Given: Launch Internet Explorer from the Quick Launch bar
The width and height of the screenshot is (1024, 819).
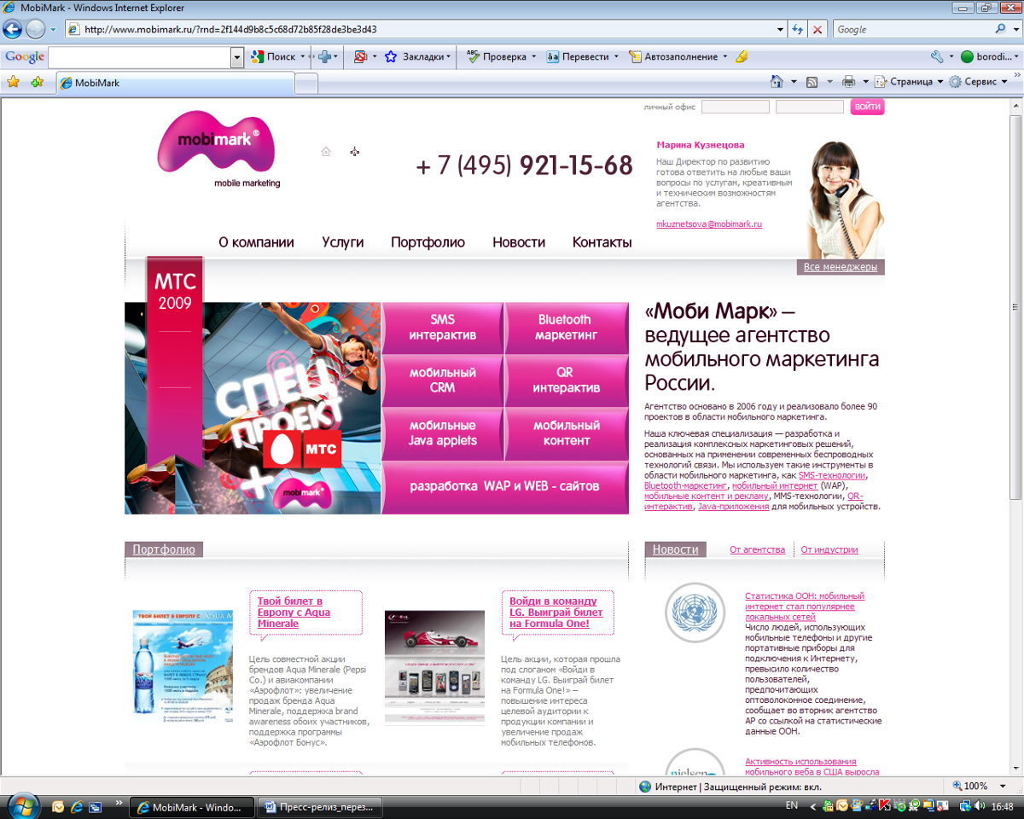Looking at the screenshot, I should tap(76, 806).
